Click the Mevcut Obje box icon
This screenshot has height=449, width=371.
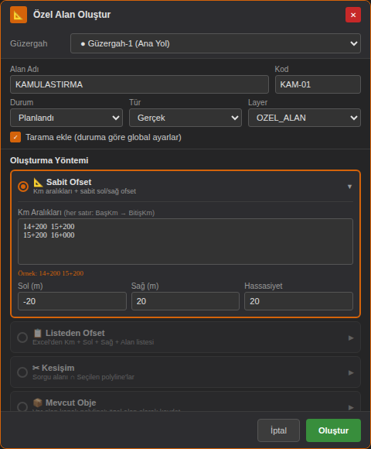click(x=37, y=403)
